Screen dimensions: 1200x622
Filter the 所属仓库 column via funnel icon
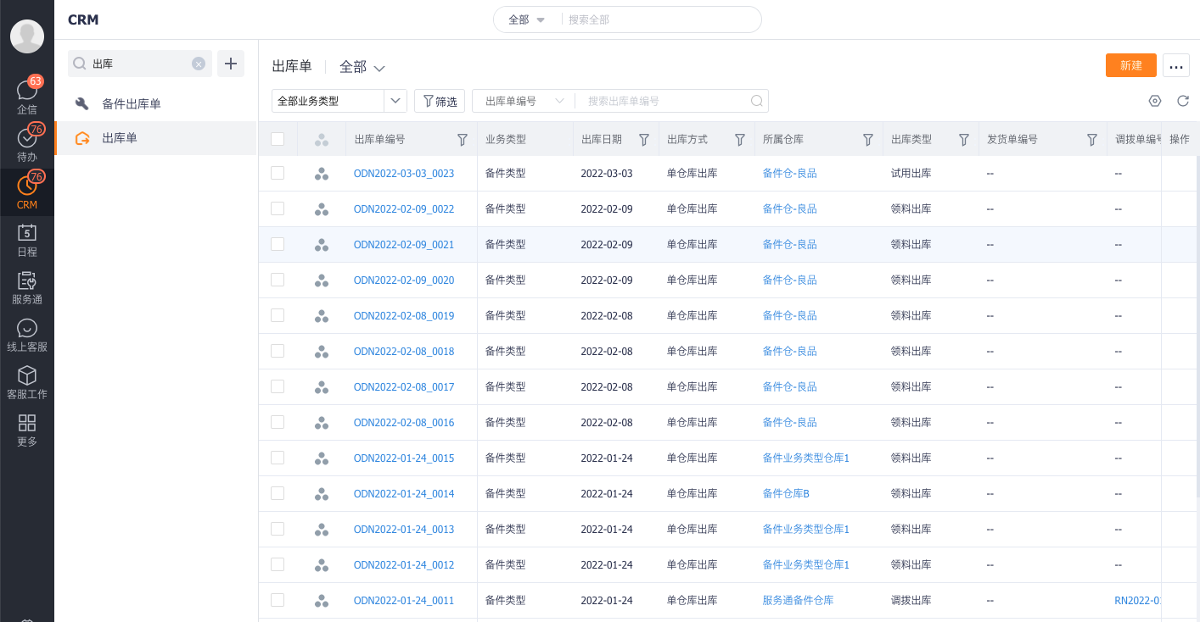click(868, 139)
